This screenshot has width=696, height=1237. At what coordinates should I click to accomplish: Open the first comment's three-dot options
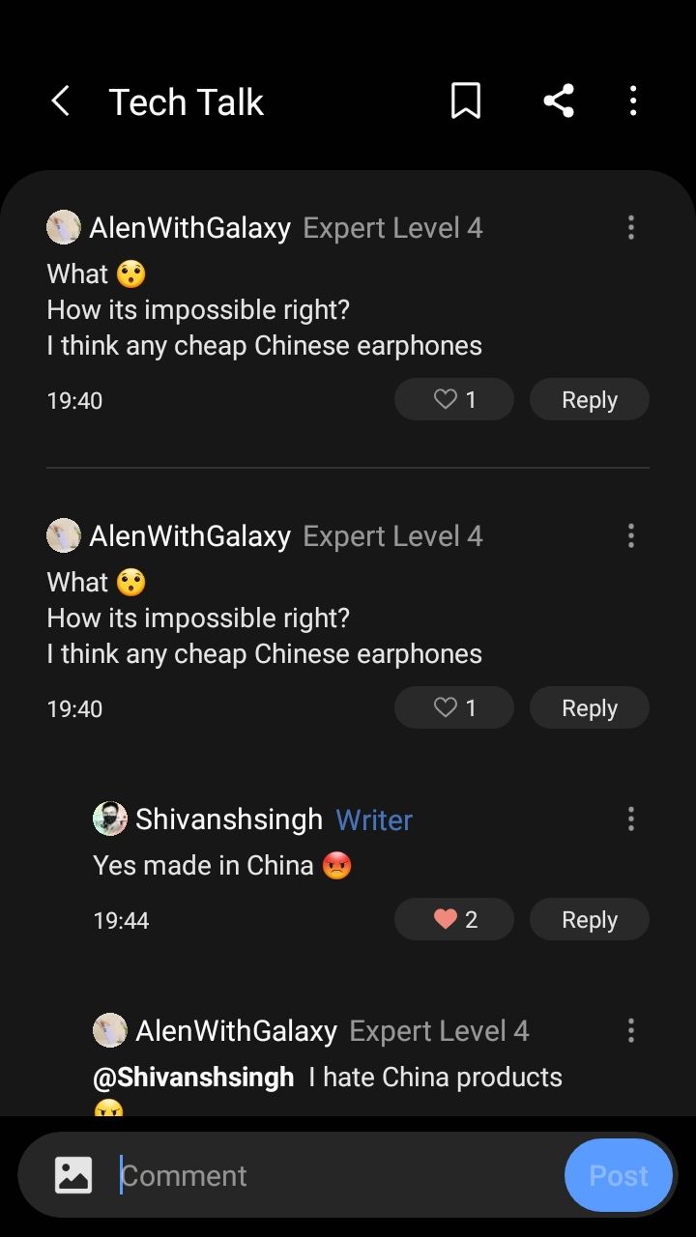631,227
